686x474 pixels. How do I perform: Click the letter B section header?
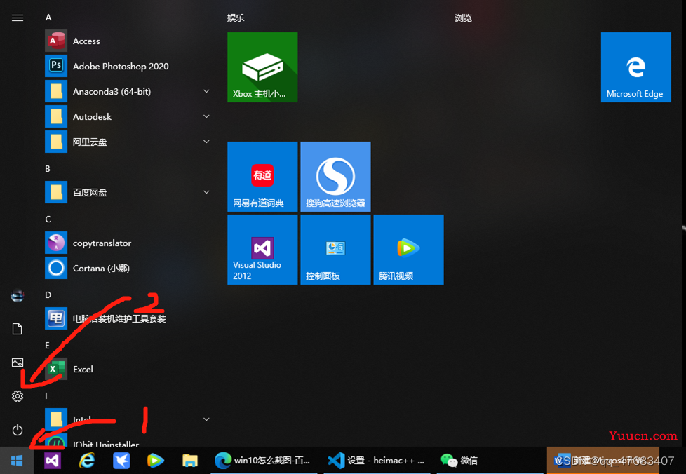tap(48, 169)
